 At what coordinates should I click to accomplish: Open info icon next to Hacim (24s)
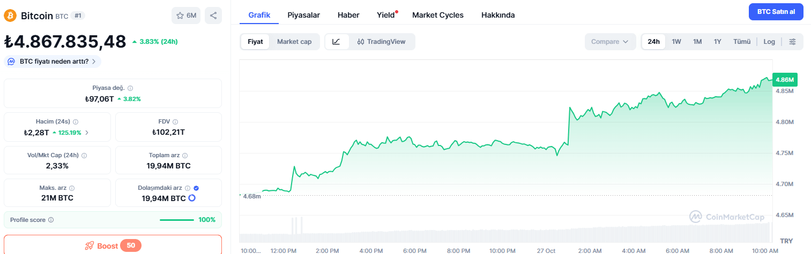[x=75, y=122]
